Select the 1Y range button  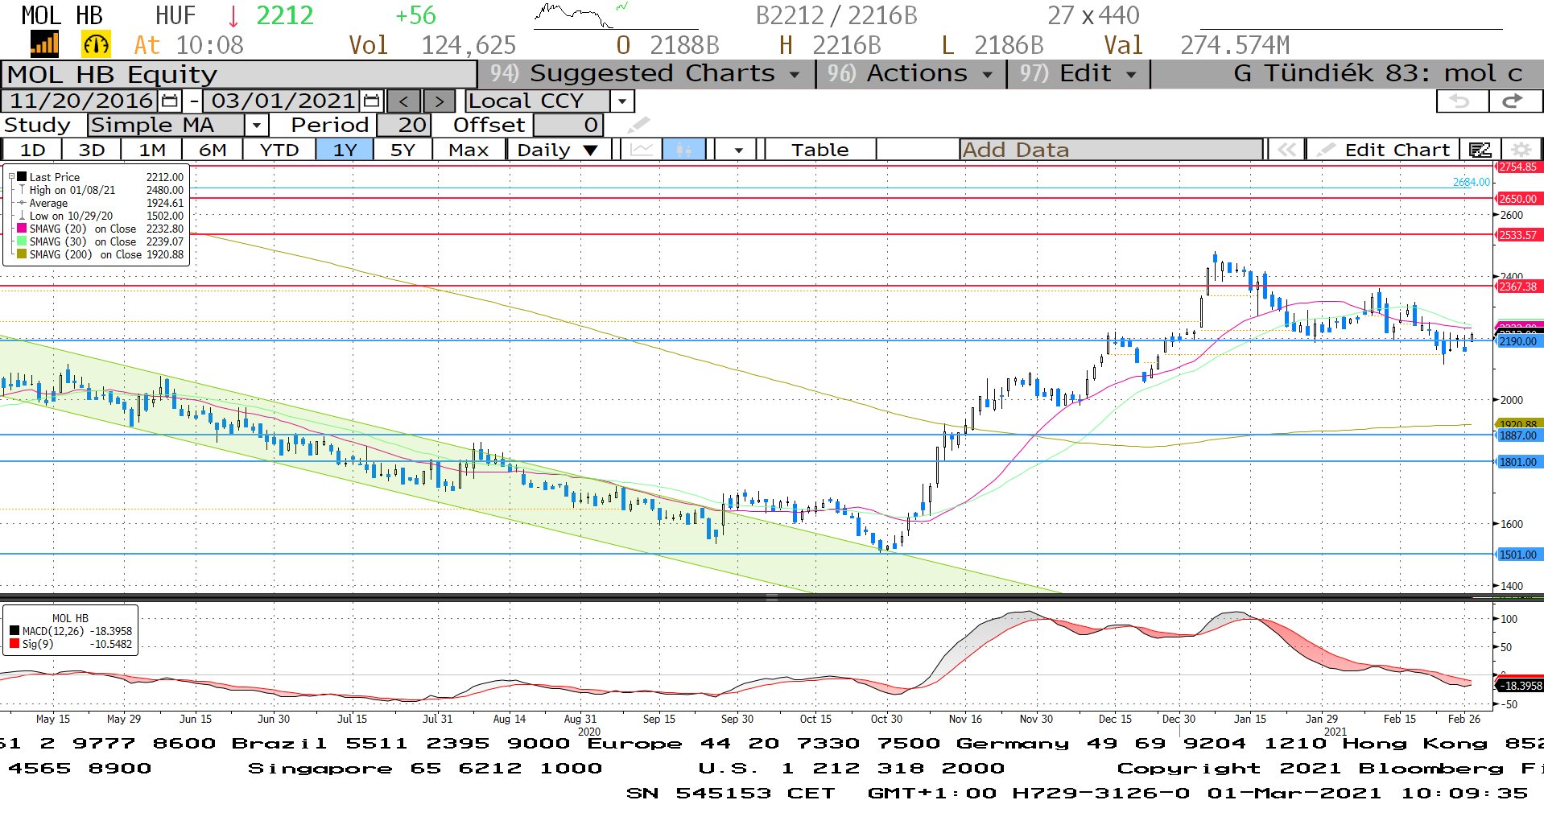pyautogui.click(x=345, y=150)
